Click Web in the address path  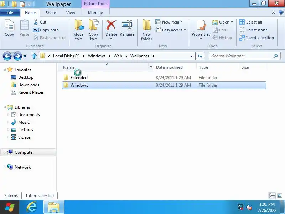[x=118, y=56]
